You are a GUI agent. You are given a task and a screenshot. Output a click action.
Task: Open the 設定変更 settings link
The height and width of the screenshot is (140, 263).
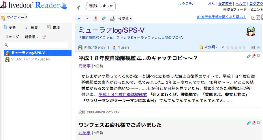click(225, 4)
